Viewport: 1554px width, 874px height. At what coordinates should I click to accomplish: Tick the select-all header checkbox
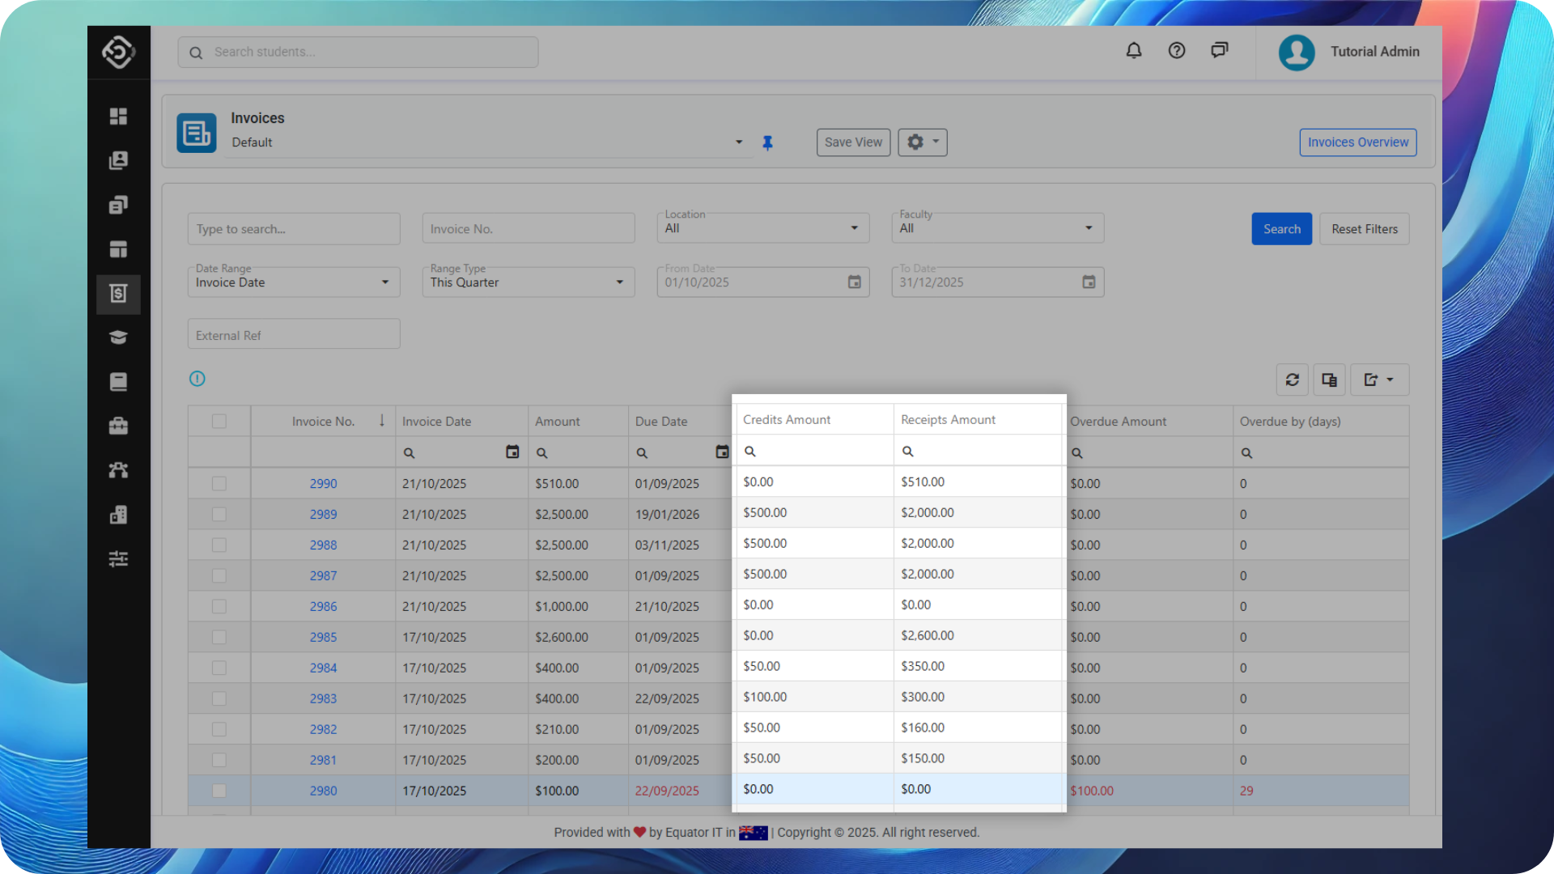219,422
